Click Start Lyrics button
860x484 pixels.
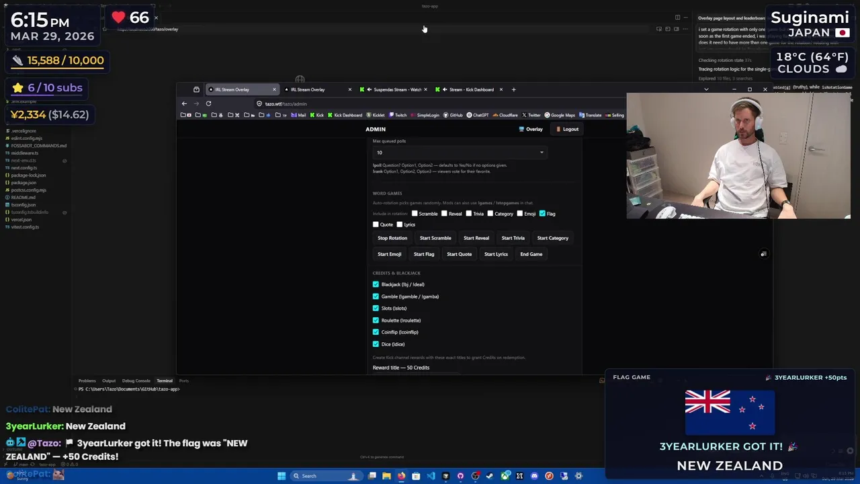click(x=496, y=254)
